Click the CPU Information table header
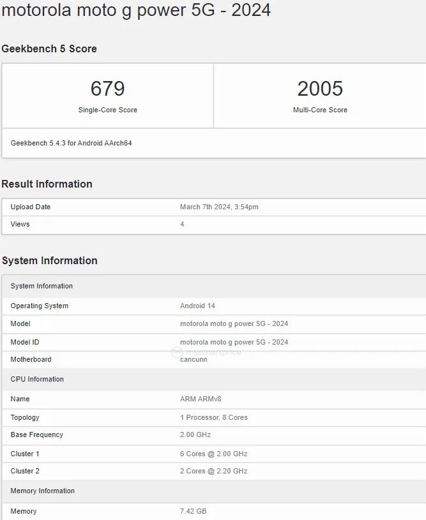Image resolution: width=426 pixels, height=520 pixels. coord(214,379)
